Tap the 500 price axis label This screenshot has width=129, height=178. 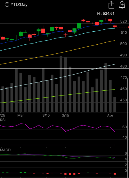click(124, 44)
